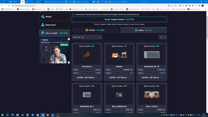
Task: Click the Mergedge Mk. I miner image
Action: click(87, 95)
